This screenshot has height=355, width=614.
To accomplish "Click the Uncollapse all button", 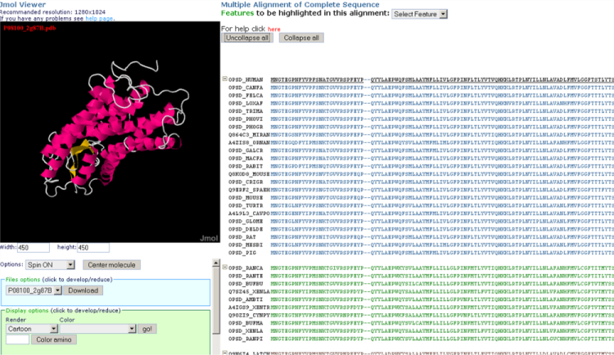I will click(x=247, y=38).
